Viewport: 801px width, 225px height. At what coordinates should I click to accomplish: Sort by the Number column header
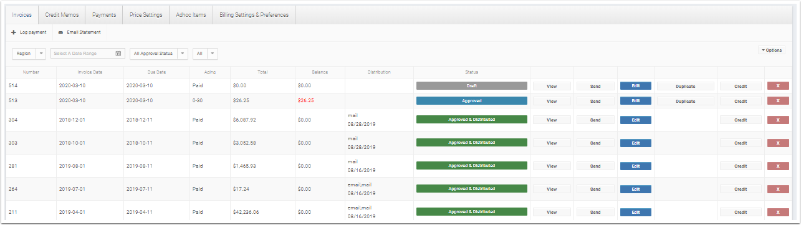click(31, 72)
